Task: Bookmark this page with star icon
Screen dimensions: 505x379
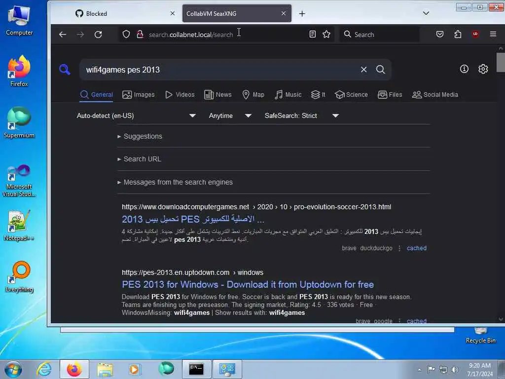Action: click(326, 34)
